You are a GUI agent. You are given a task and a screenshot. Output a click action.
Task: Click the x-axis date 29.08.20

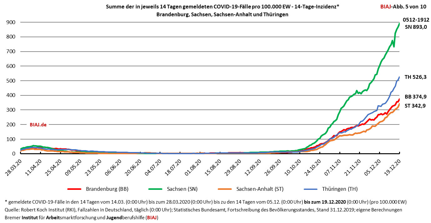pyautogui.click(x=233, y=167)
